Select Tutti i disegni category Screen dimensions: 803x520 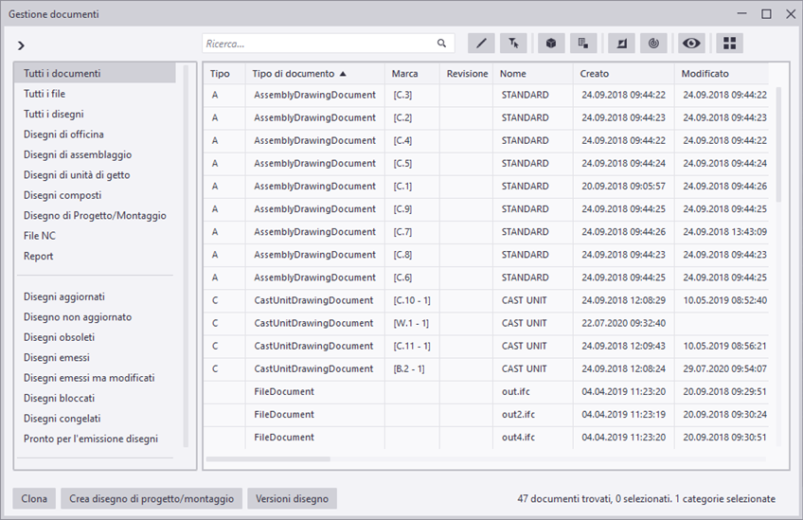pyautogui.click(x=95, y=115)
